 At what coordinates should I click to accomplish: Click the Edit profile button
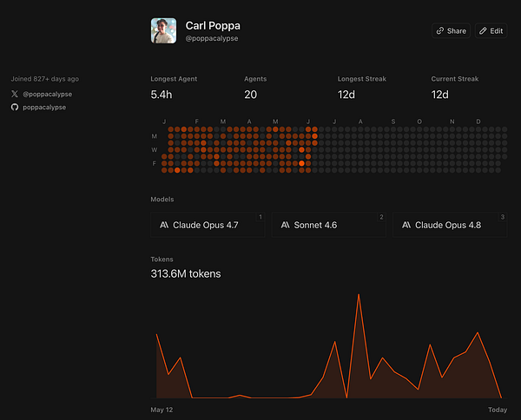pyautogui.click(x=491, y=31)
